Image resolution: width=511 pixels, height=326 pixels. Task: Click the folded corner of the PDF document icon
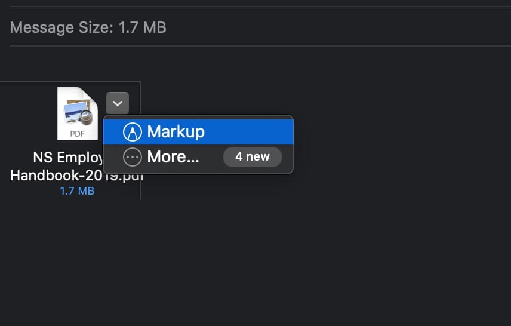click(x=91, y=94)
